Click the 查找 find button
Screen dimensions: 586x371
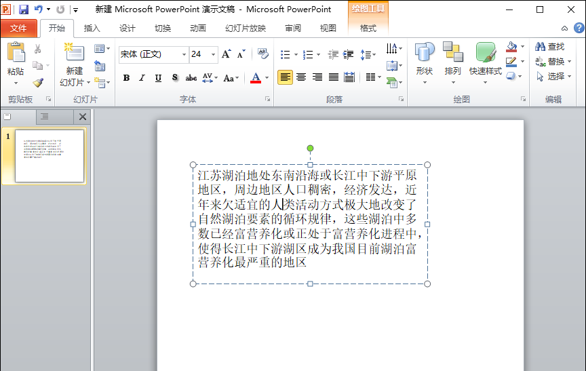click(x=550, y=47)
